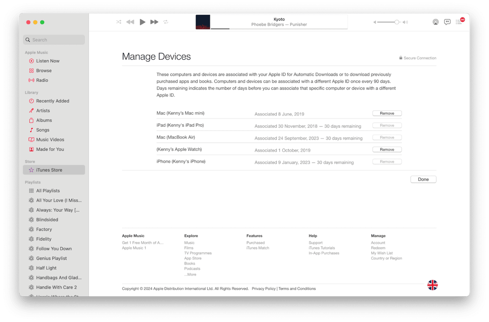Open Podcasts link

192,269
